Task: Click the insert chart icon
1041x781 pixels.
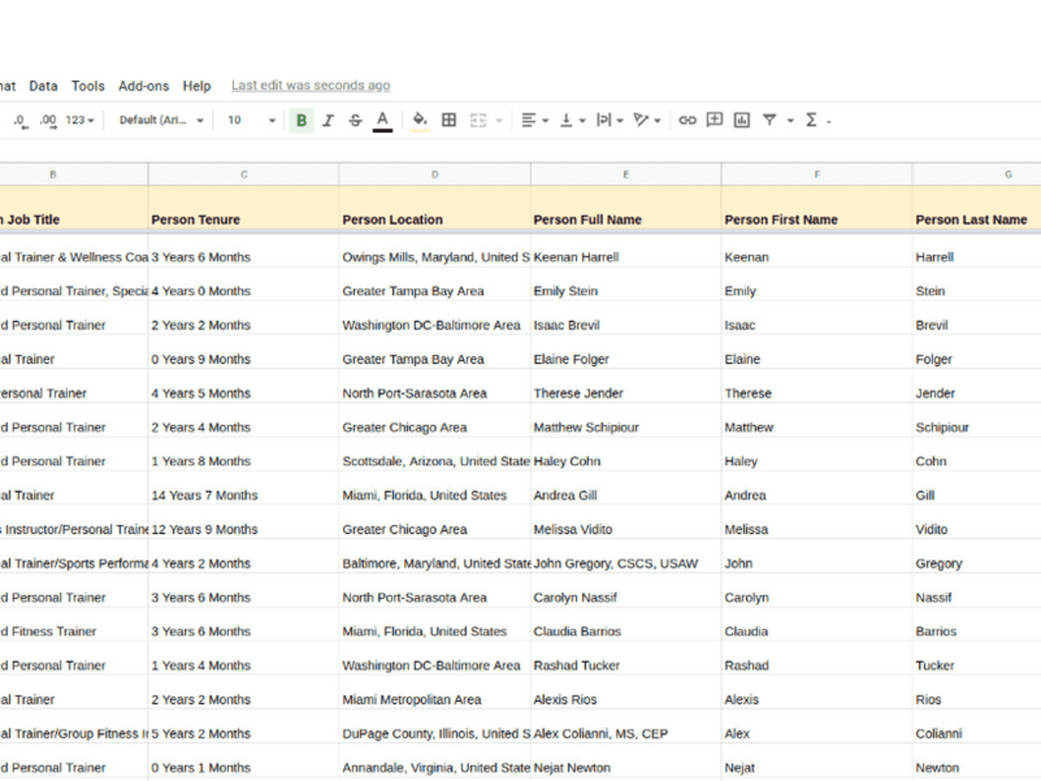Action: [742, 120]
